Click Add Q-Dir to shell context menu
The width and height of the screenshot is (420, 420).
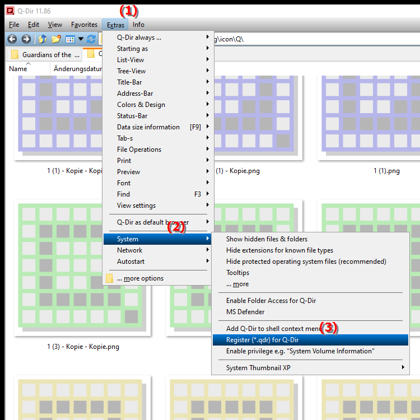point(310,329)
